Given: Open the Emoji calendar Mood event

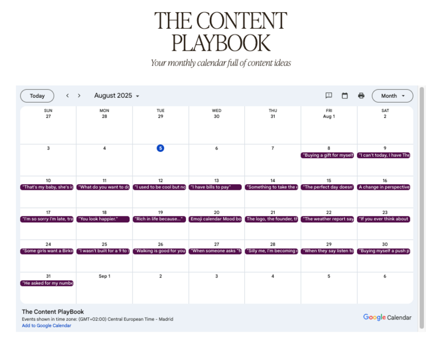Looking at the screenshot, I should (x=215, y=219).
